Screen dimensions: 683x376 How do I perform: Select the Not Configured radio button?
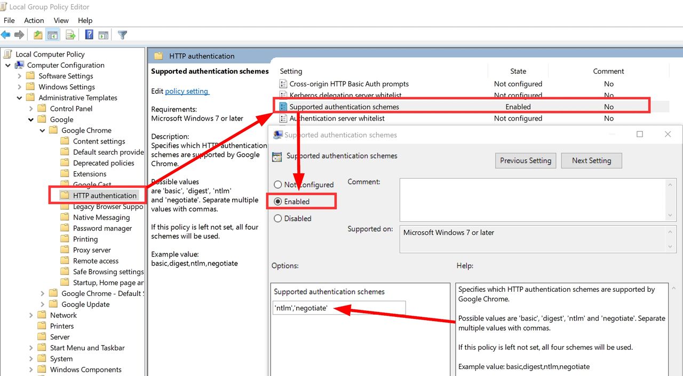[278, 185]
